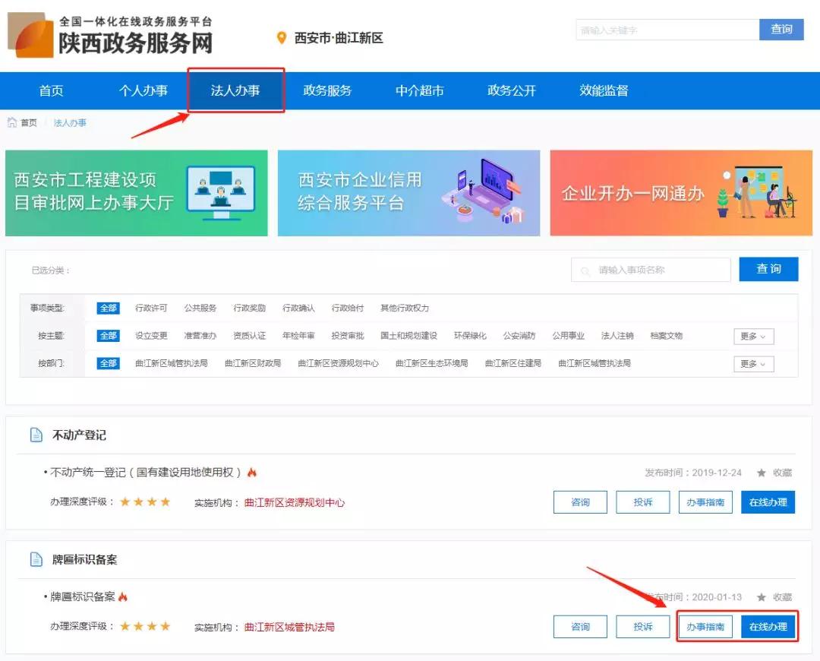
Task: Open the 西安市·曲江新区 region selector
Action: pyautogui.click(x=339, y=38)
